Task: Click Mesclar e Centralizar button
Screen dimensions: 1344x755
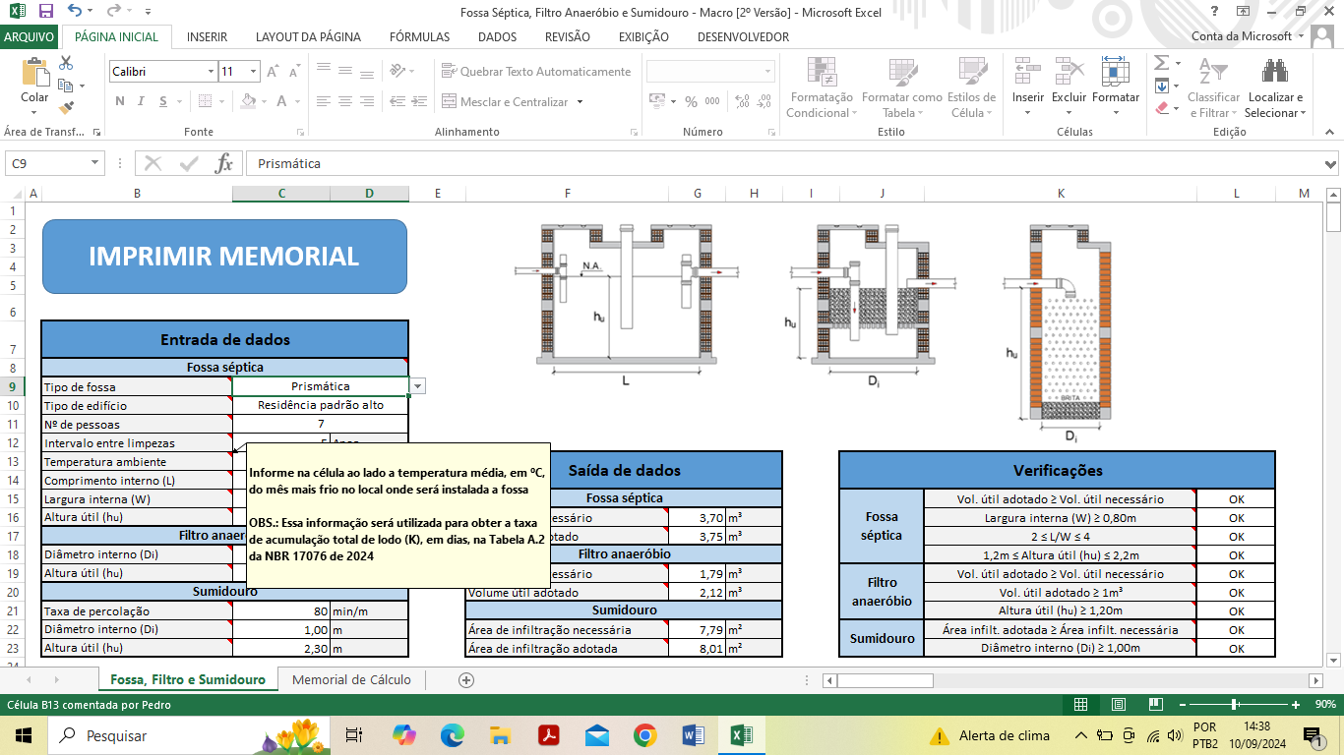Action: point(514,102)
